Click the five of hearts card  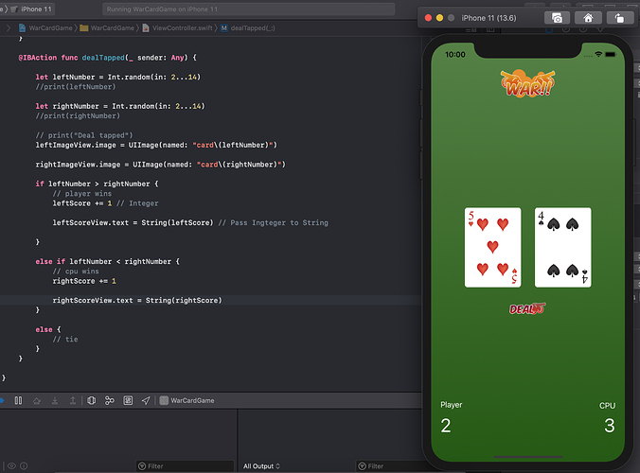click(492, 247)
